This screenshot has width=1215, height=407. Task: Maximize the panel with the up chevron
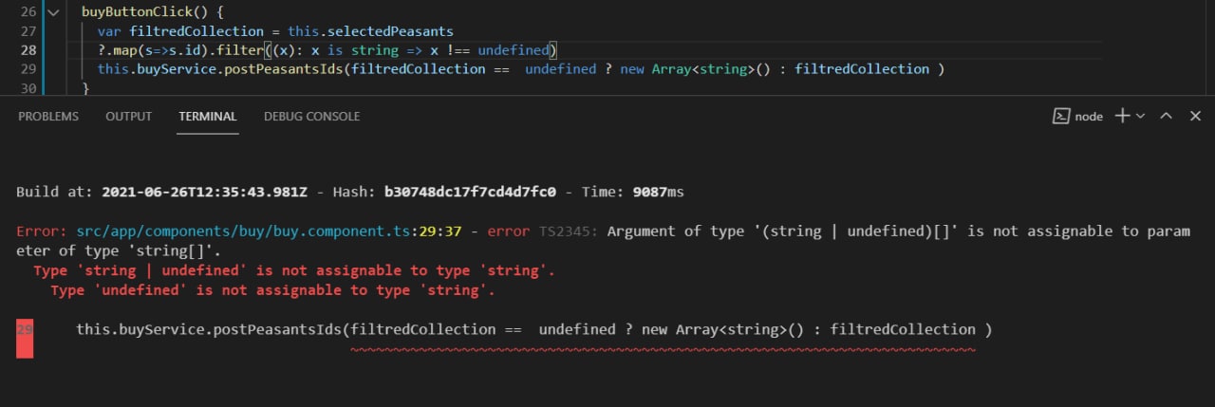(x=1167, y=116)
